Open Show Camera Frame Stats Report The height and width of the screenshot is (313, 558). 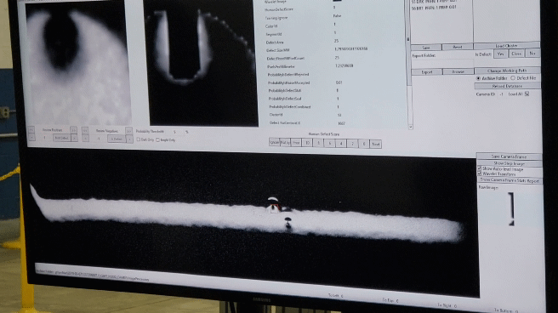[x=510, y=180]
